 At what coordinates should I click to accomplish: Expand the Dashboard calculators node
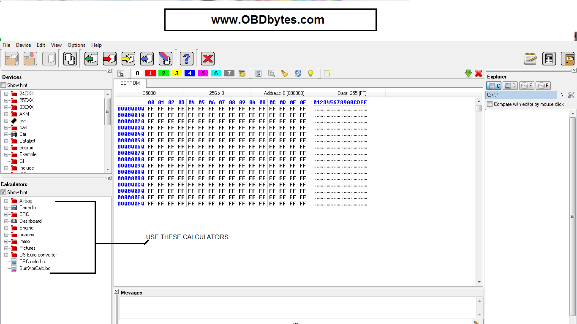click(6, 221)
